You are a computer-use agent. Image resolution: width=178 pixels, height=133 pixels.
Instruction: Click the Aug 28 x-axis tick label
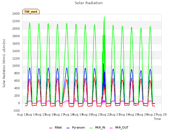click(161, 114)
